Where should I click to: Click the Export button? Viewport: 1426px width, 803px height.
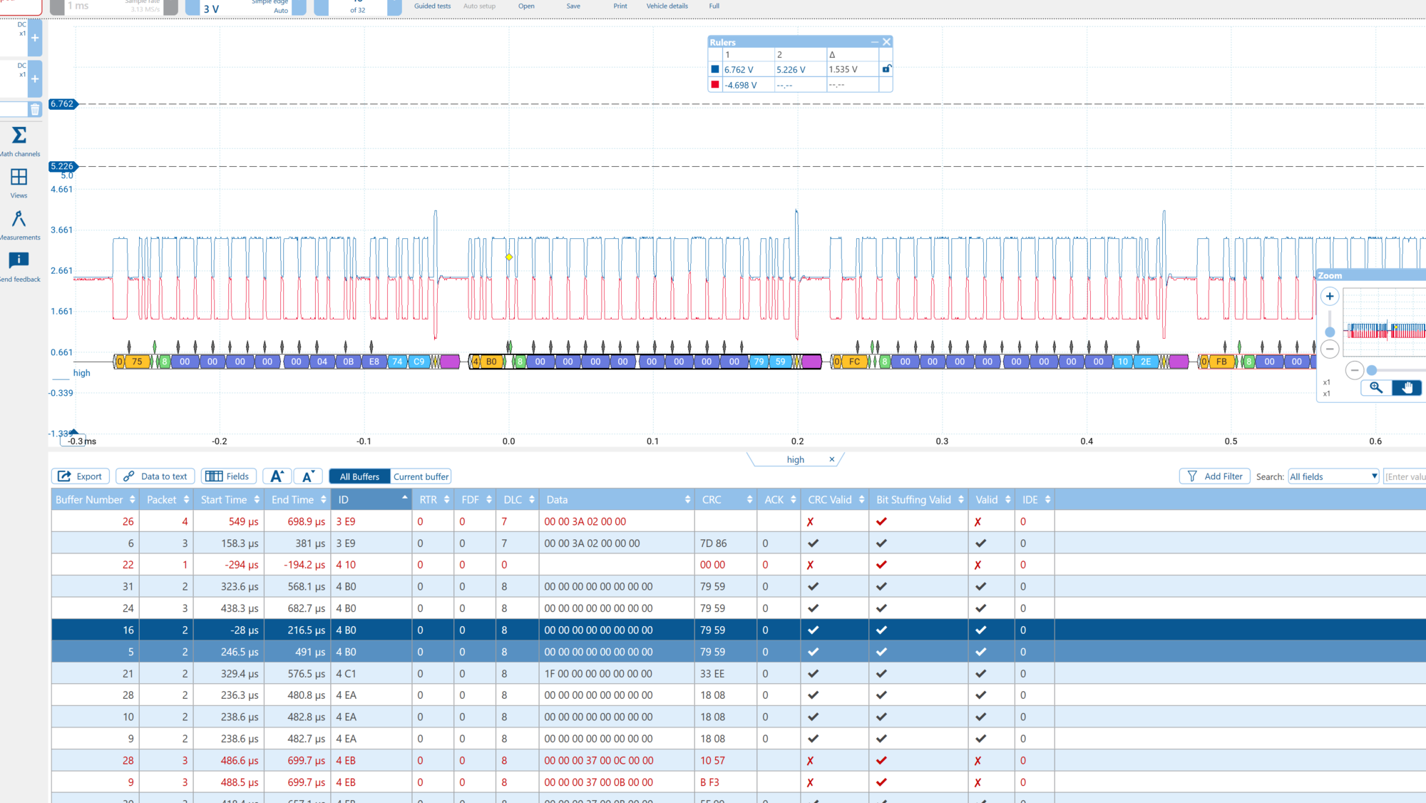tap(81, 476)
